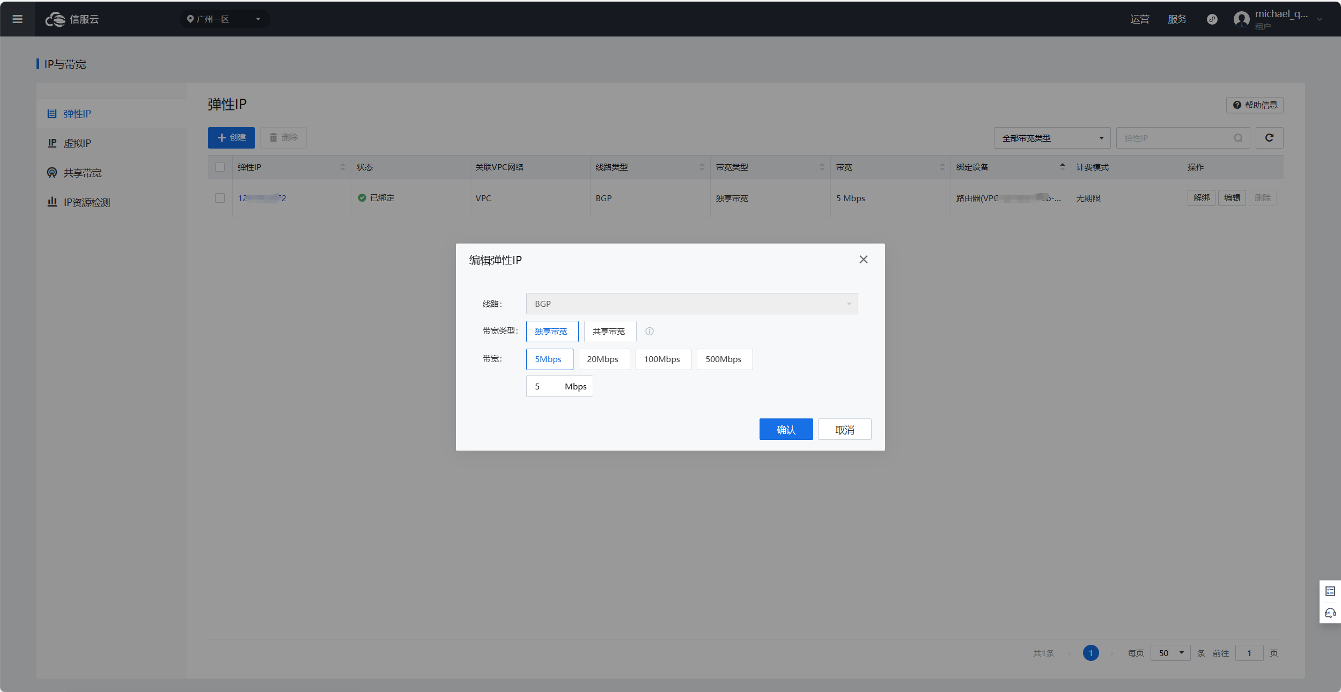The height and width of the screenshot is (692, 1341).
Task: Choose the 100Mbps bandwidth preset
Action: point(662,359)
